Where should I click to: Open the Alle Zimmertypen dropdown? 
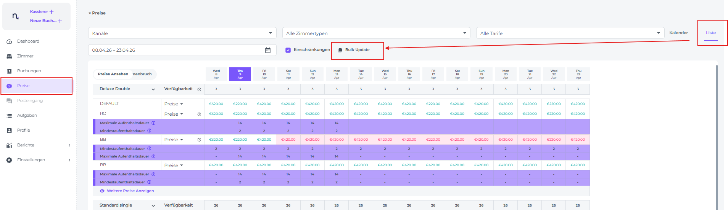pyautogui.click(x=376, y=33)
